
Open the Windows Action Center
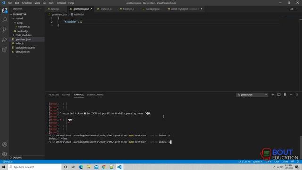pos(297,167)
